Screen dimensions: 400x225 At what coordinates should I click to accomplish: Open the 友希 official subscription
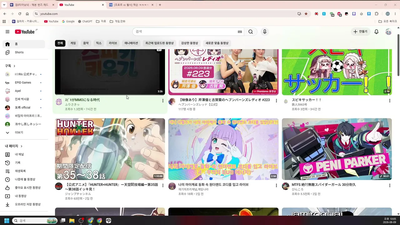[24, 107]
